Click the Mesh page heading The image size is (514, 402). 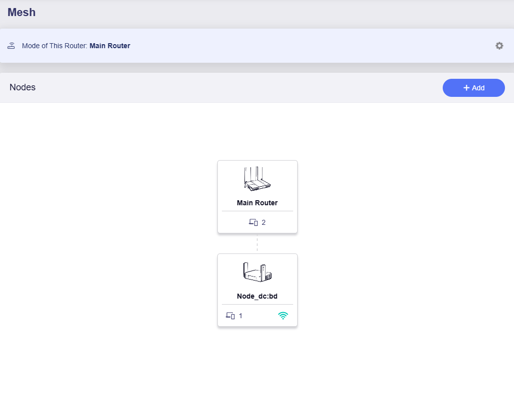click(x=22, y=12)
